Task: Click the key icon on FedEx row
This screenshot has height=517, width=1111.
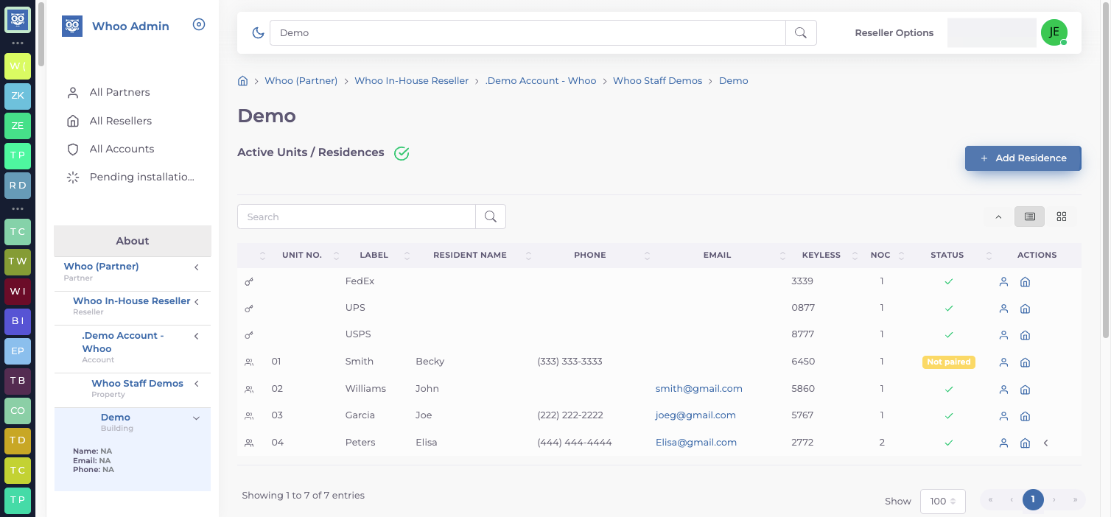Action: [249, 281]
